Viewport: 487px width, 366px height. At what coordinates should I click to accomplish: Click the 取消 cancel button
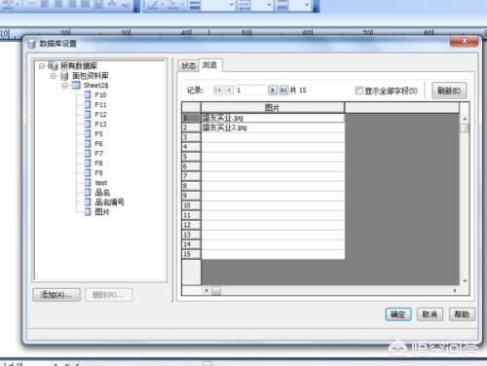430,314
